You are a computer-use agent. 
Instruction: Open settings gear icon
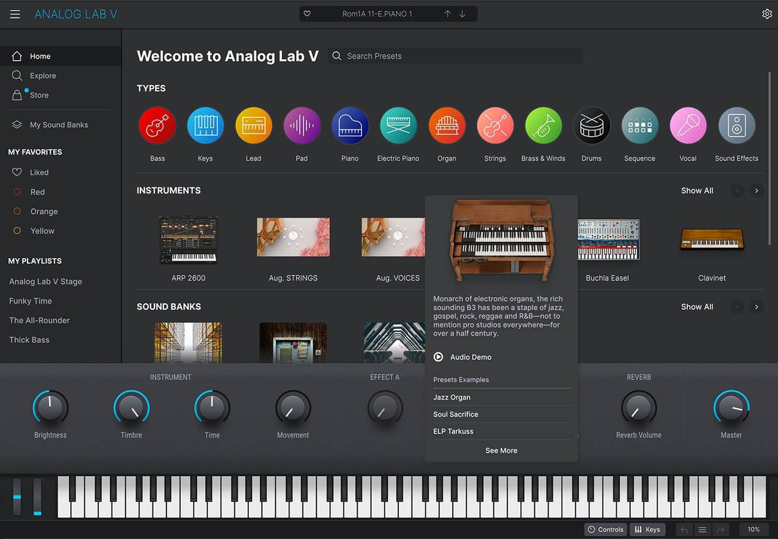(767, 14)
